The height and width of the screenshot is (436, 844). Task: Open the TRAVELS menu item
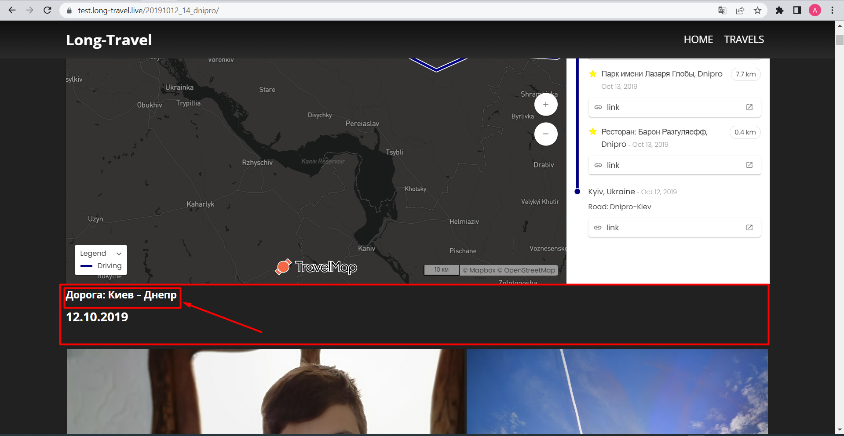tap(744, 40)
